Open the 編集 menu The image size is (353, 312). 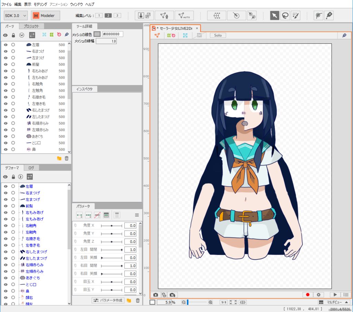pyautogui.click(x=18, y=4)
